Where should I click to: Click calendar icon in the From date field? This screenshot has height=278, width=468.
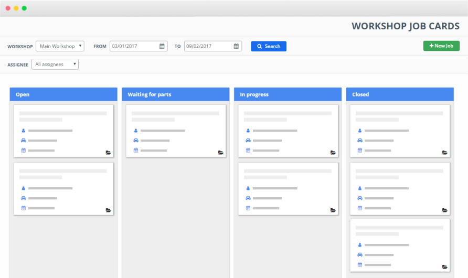point(162,46)
